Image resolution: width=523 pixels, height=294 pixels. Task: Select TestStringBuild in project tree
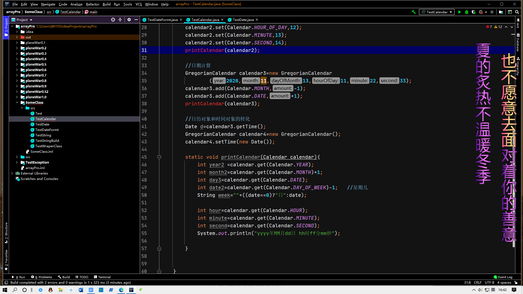click(47, 141)
